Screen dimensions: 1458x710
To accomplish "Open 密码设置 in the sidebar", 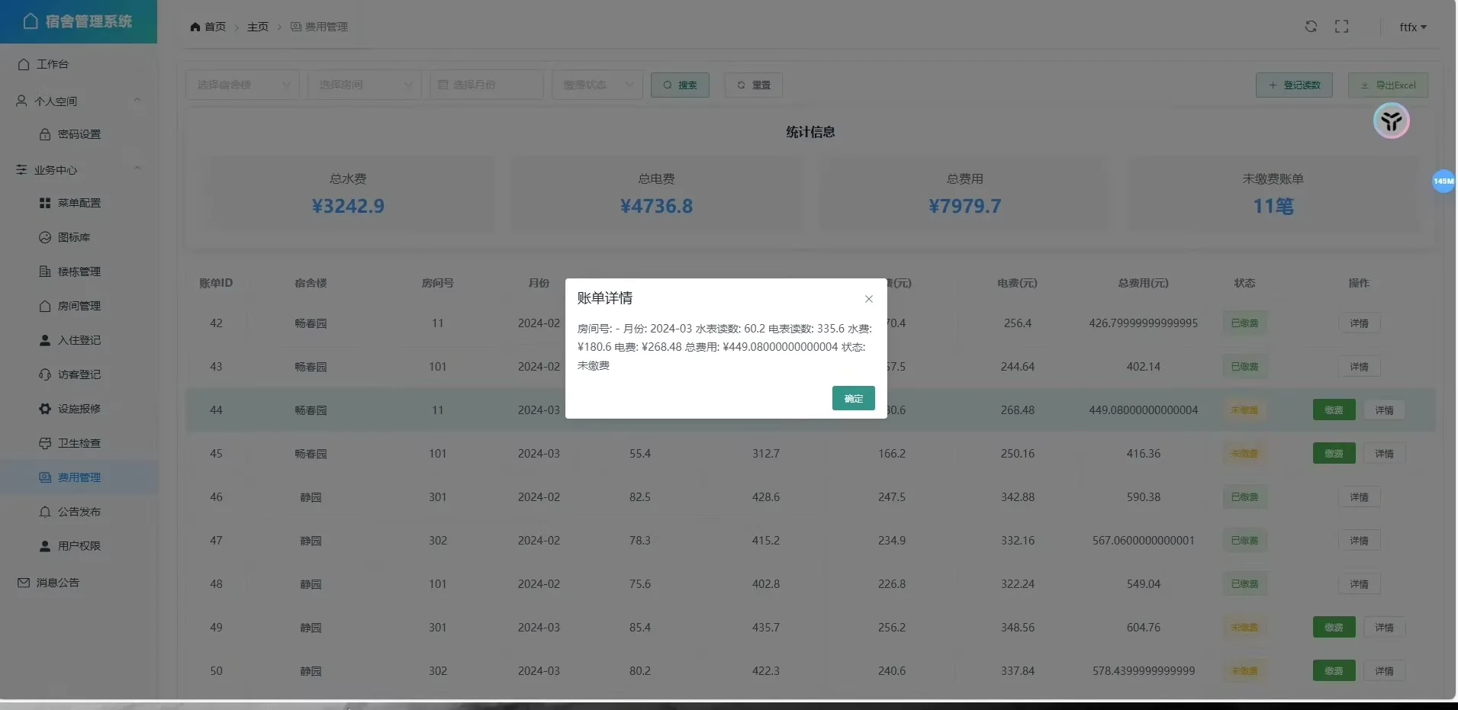I will [79, 134].
